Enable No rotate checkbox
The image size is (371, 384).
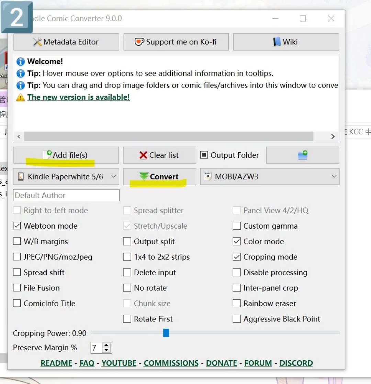point(127,288)
